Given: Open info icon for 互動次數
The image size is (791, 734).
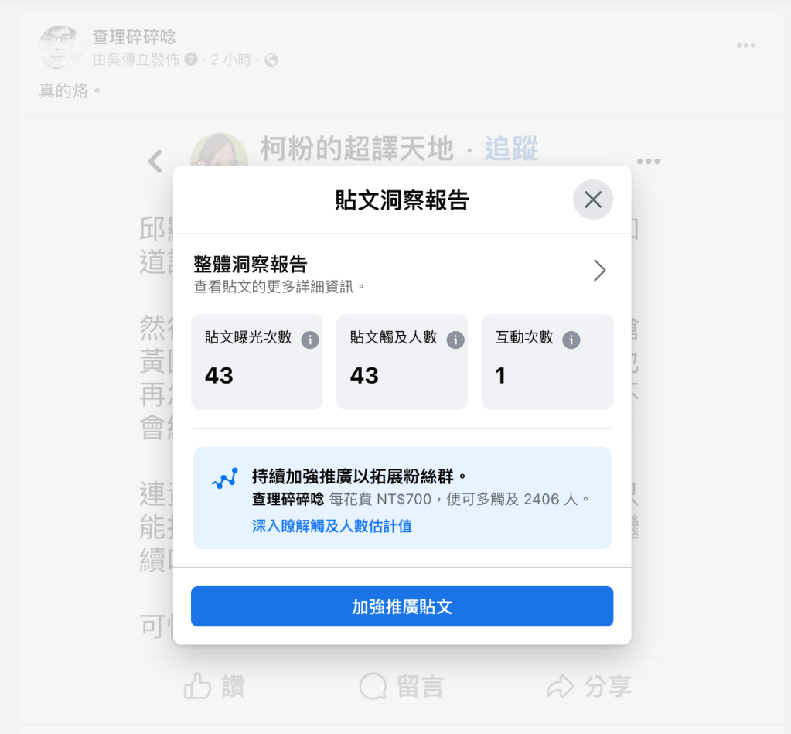Looking at the screenshot, I should pyautogui.click(x=571, y=340).
